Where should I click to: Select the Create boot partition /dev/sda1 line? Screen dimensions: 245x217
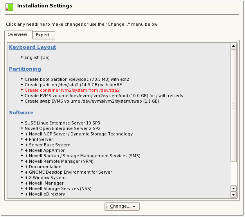77,79
